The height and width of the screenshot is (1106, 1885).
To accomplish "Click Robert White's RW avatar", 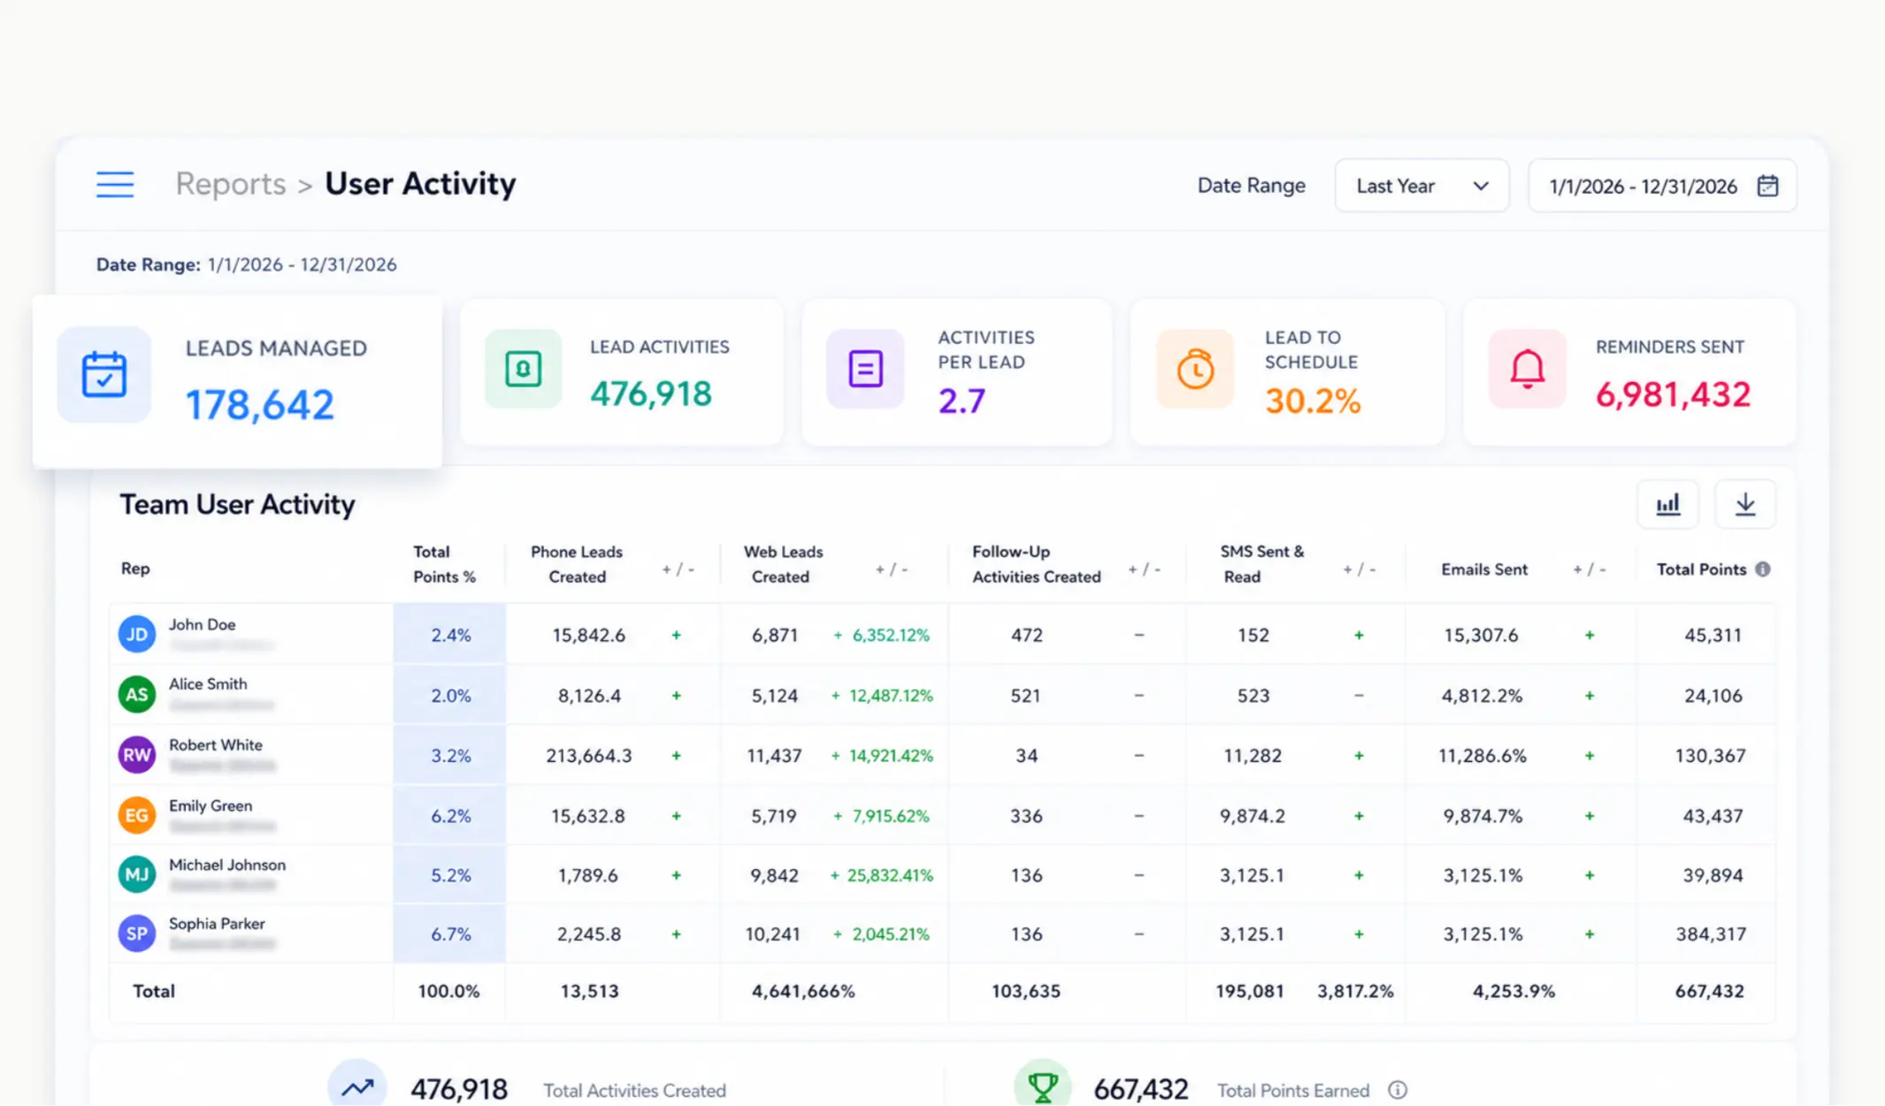I will point(137,755).
